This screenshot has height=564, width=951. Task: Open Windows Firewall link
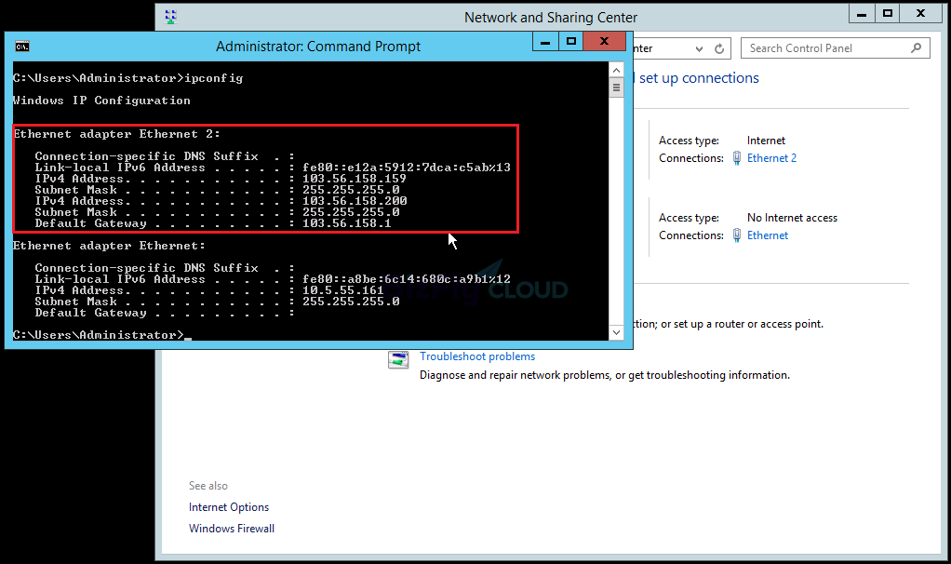231,529
